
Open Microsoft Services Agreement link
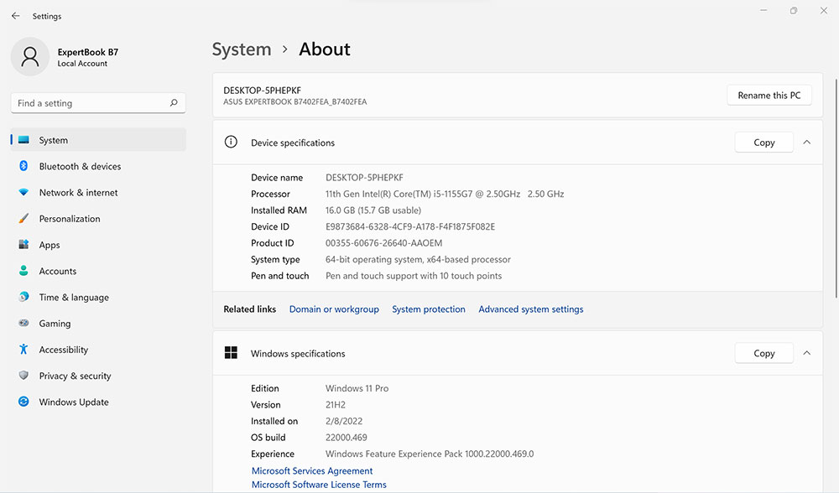312,470
